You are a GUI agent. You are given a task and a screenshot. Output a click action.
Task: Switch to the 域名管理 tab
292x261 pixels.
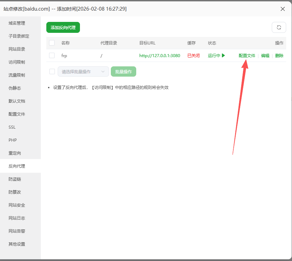tap(17, 23)
